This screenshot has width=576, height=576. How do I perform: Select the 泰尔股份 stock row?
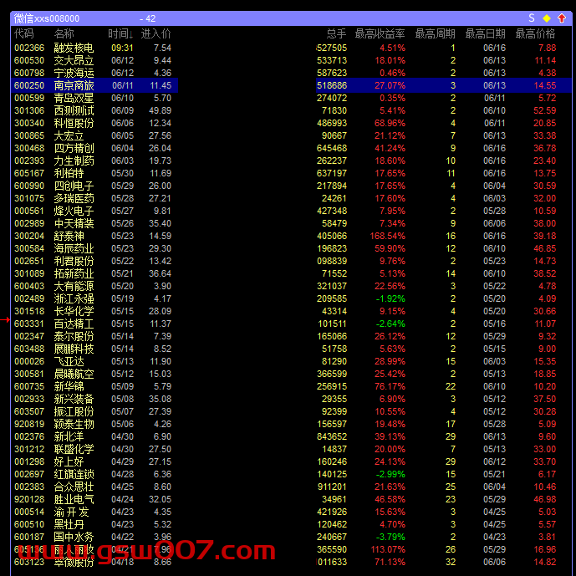(291, 336)
